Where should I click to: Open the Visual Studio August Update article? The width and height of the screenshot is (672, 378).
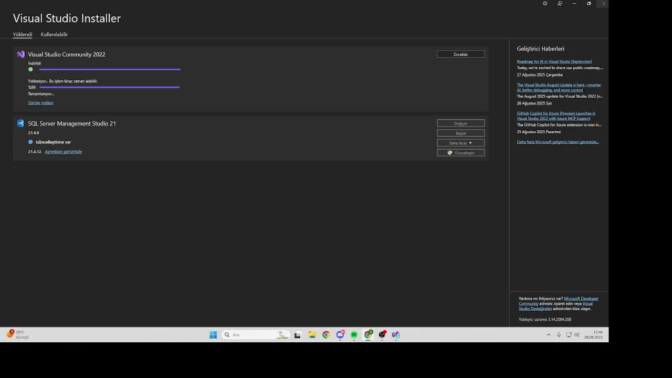click(559, 87)
